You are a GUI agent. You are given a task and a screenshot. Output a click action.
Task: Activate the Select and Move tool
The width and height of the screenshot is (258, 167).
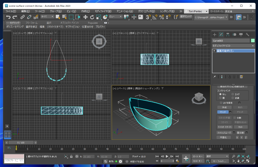click(85, 17)
